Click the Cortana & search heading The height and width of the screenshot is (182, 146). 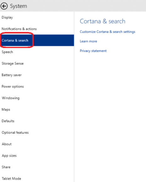pos(103,21)
